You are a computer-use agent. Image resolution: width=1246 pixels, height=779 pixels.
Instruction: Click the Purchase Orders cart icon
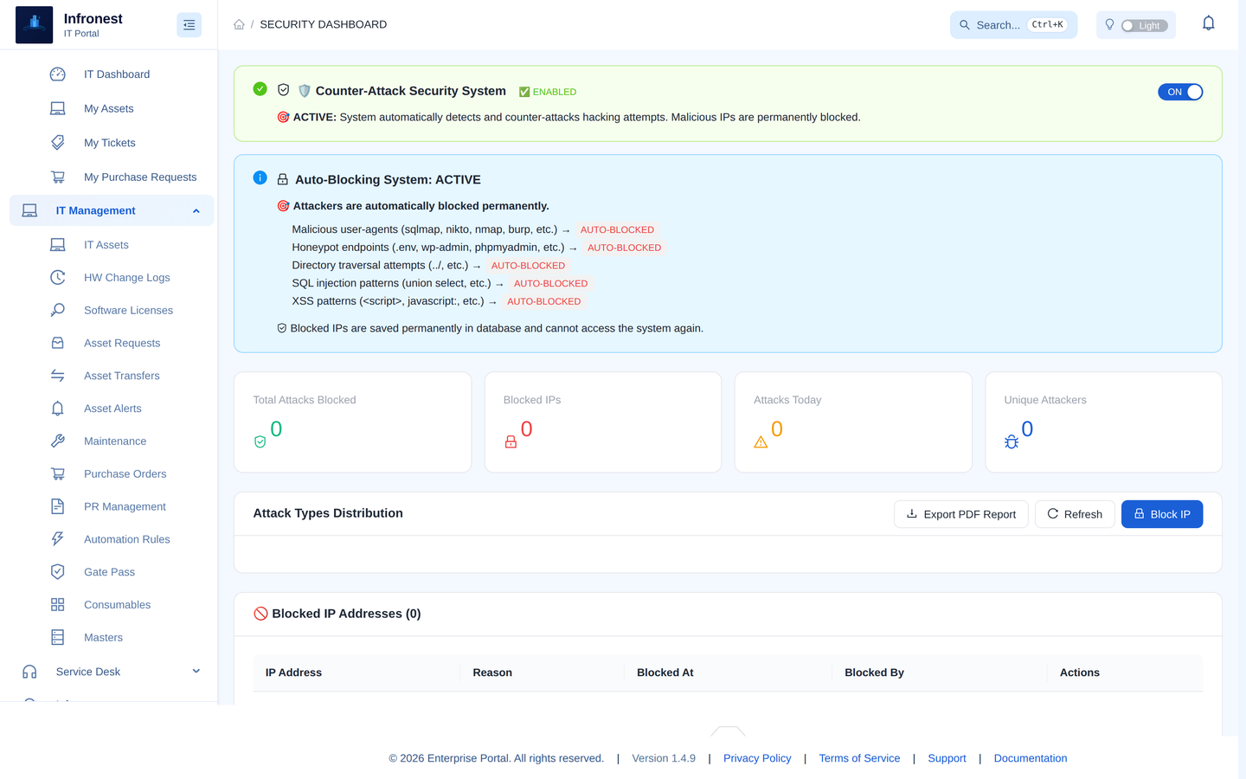58,474
